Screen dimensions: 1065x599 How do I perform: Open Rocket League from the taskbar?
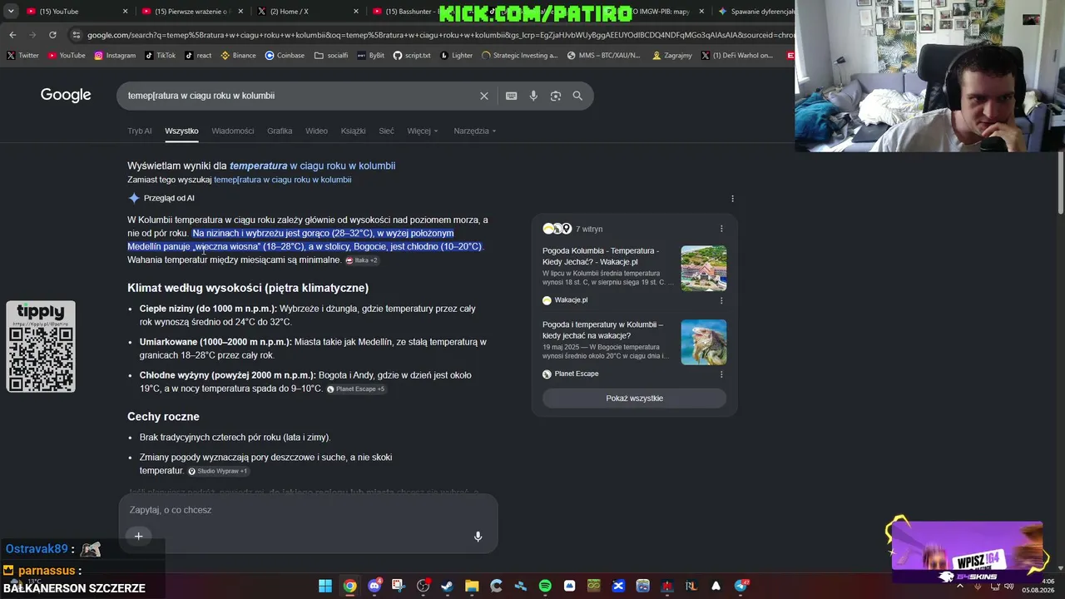point(691,586)
